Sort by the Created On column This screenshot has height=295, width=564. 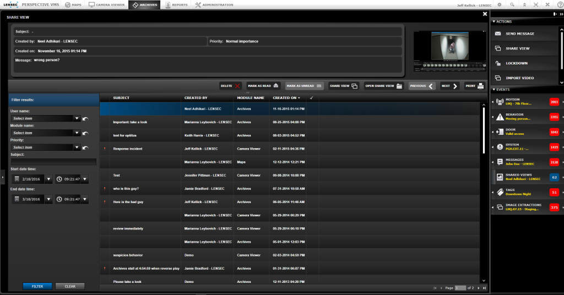286,98
